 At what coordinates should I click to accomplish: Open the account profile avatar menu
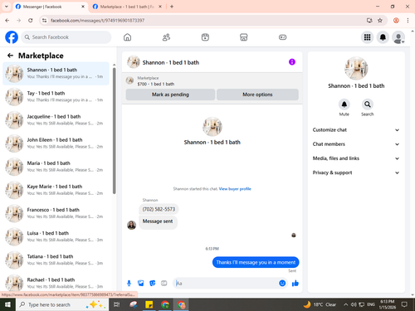(398, 37)
